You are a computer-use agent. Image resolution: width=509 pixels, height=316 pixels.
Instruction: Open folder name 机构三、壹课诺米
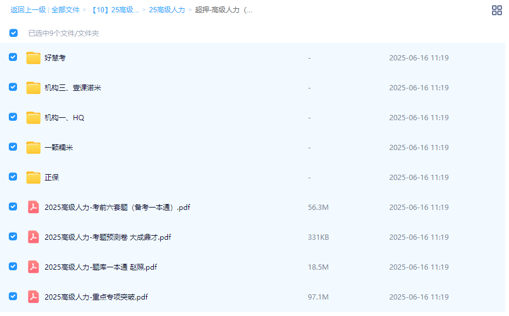click(x=73, y=88)
